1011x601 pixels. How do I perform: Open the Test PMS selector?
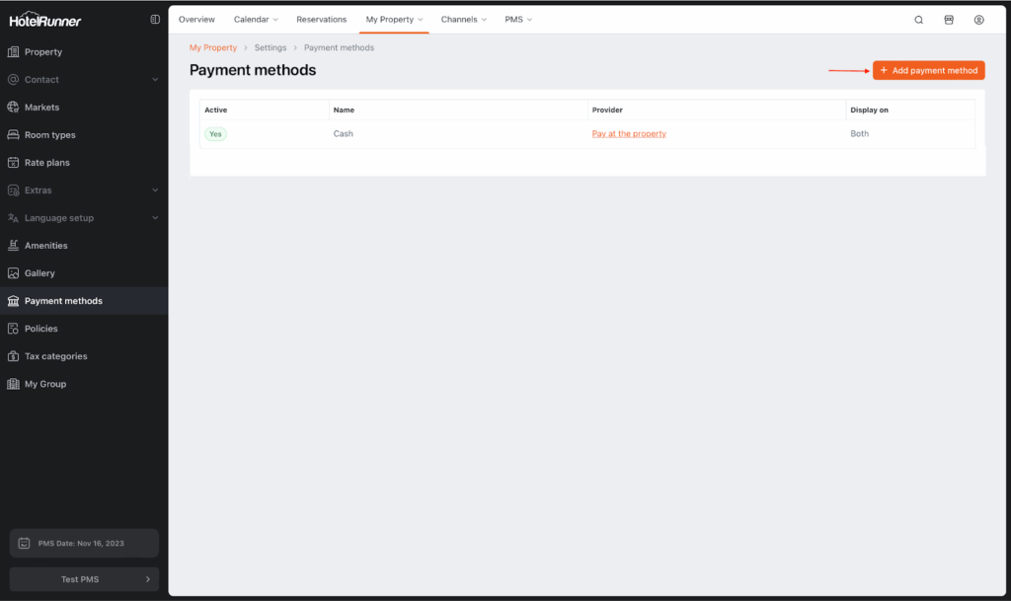(x=84, y=579)
